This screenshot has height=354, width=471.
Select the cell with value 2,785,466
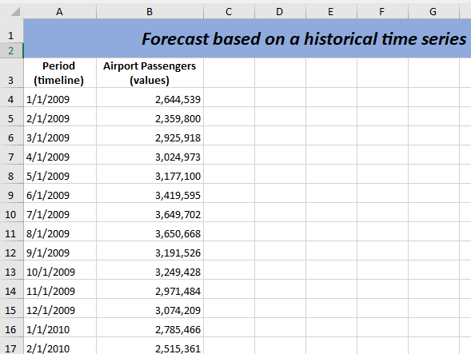150,328
